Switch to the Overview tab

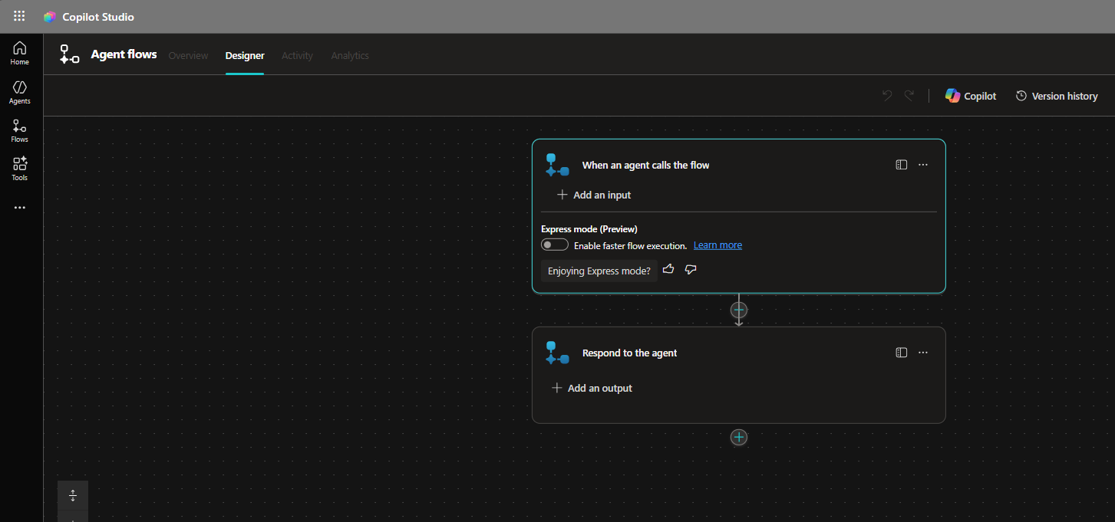(188, 56)
